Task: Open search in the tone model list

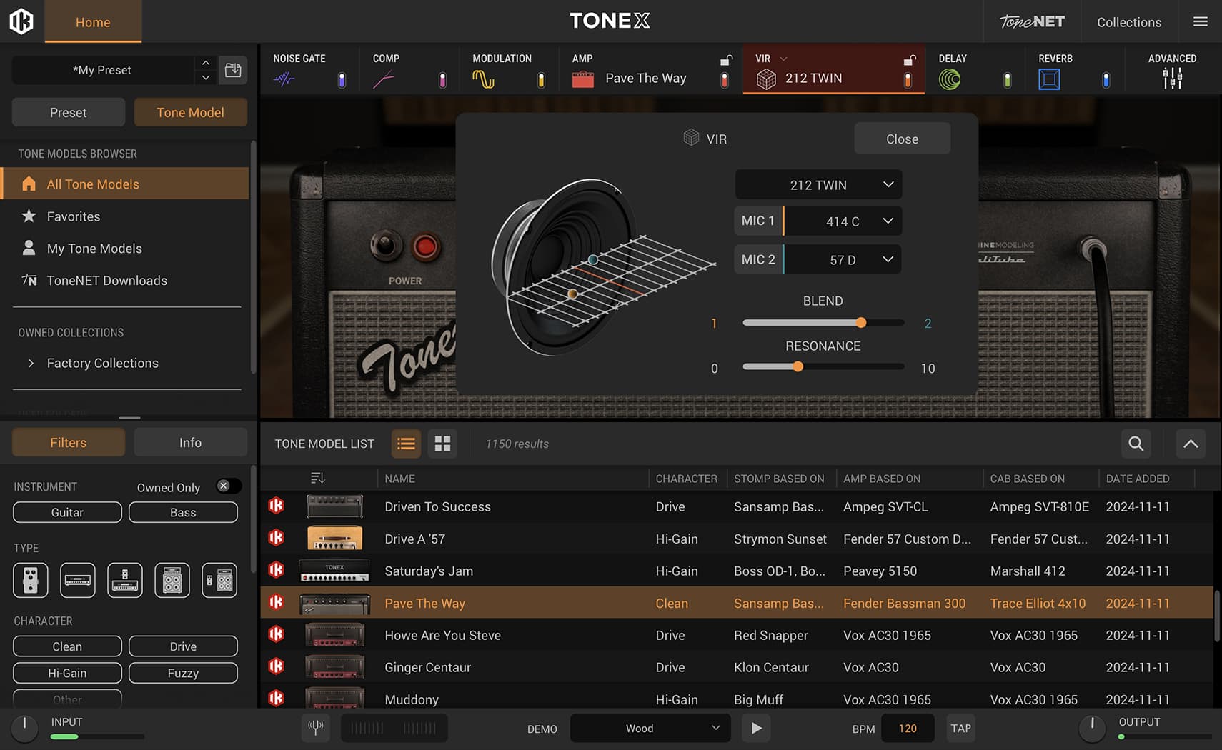Action: click(1136, 444)
